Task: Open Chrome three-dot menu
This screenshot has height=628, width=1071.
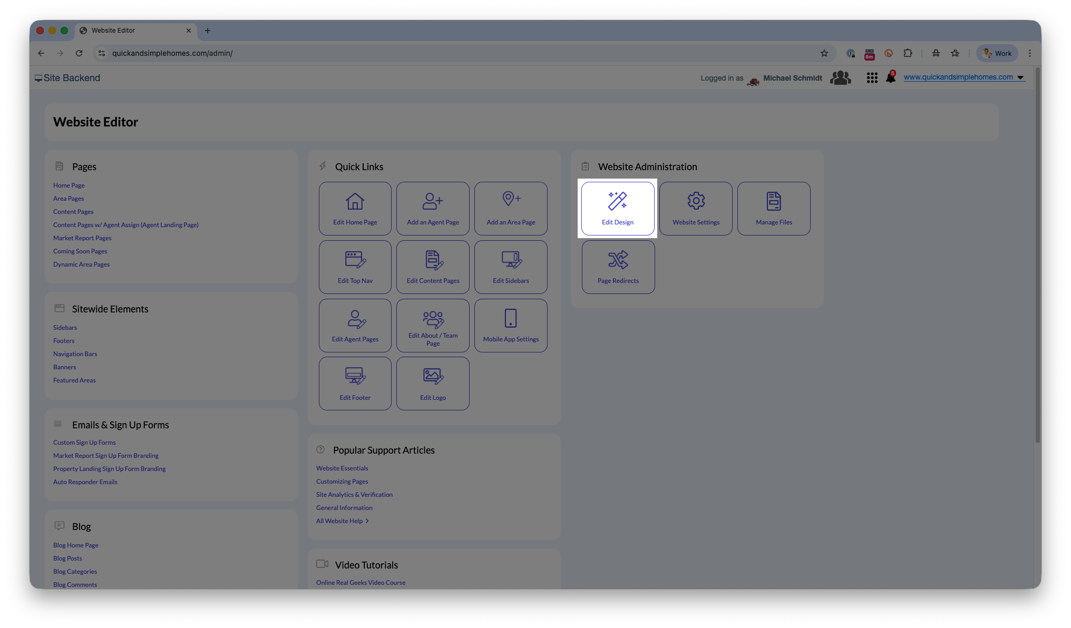Action: click(x=1029, y=53)
